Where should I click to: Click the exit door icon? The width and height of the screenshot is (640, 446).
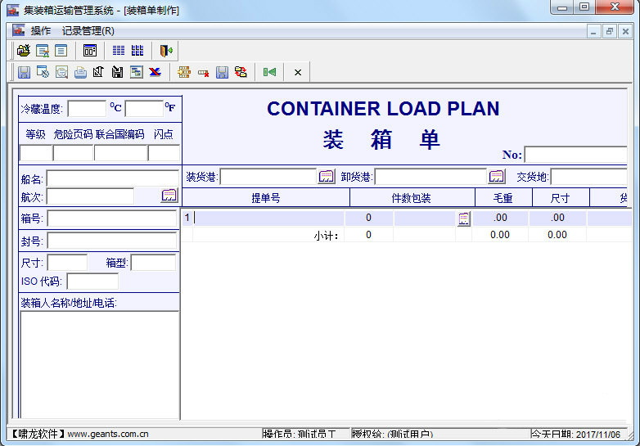[166, 51]
